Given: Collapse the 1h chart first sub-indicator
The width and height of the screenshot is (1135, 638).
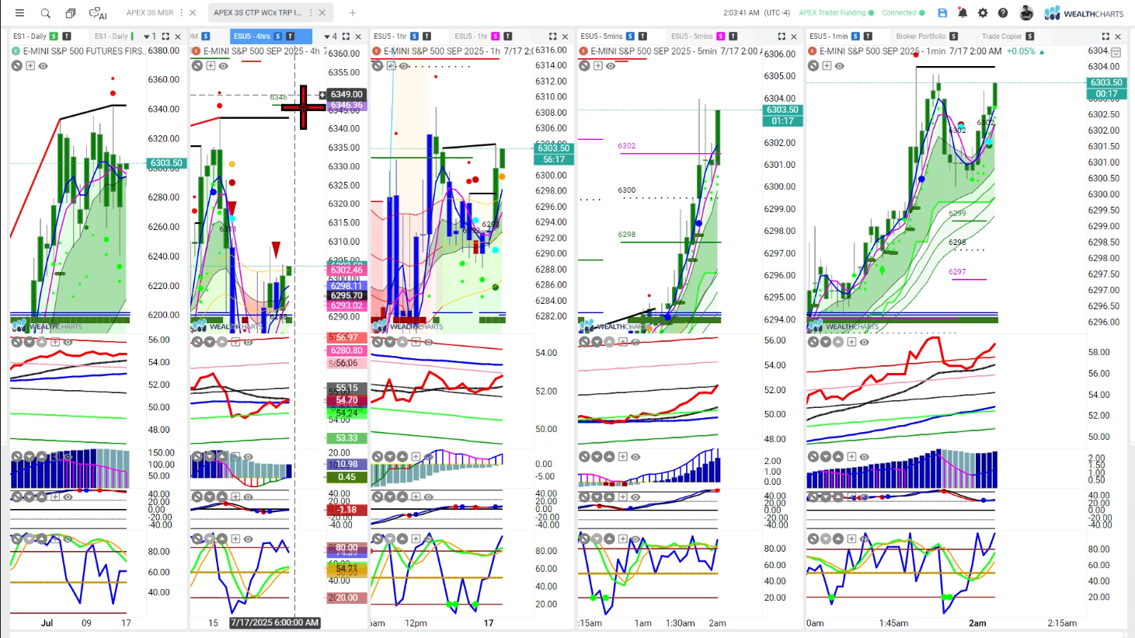Looking at the screenshot, I should coord(378,342).
